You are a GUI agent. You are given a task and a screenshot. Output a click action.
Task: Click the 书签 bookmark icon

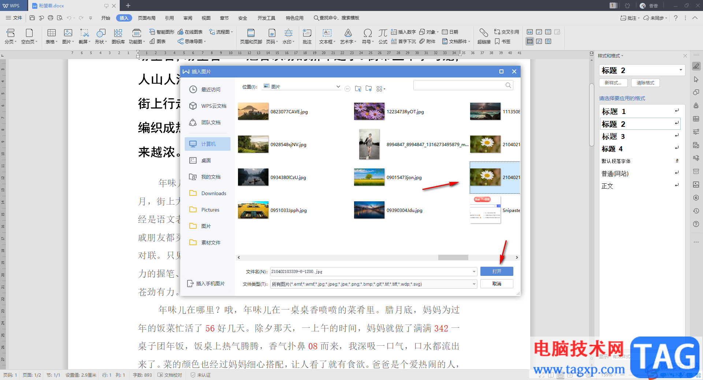tap(503, 41)
